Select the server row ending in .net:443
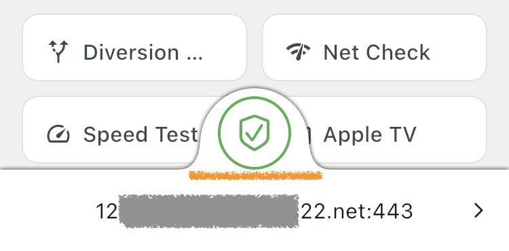 point(254,211)
